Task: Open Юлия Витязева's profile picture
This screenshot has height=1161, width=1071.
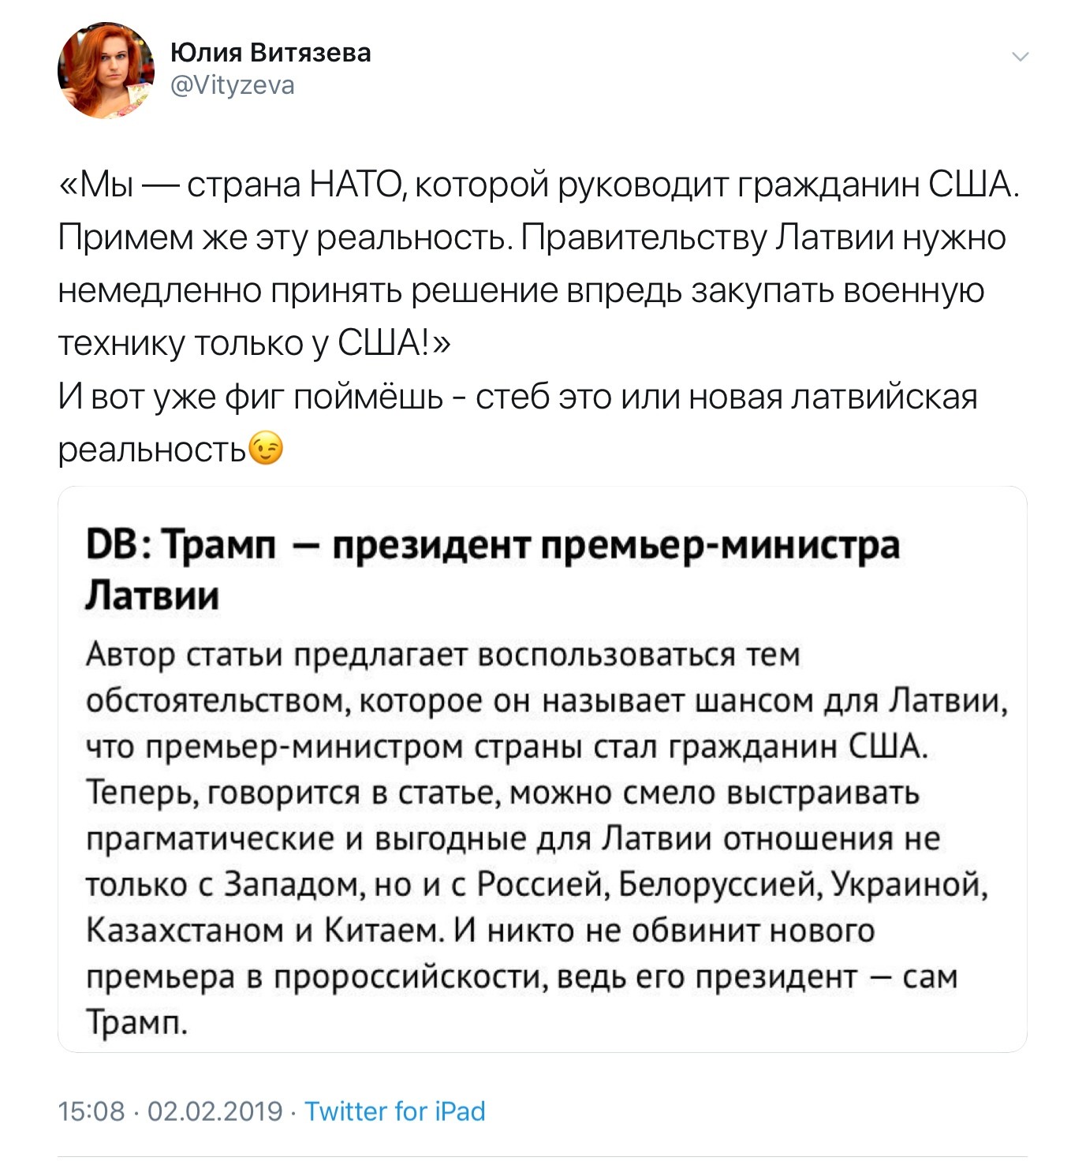Action: (106, 70)
